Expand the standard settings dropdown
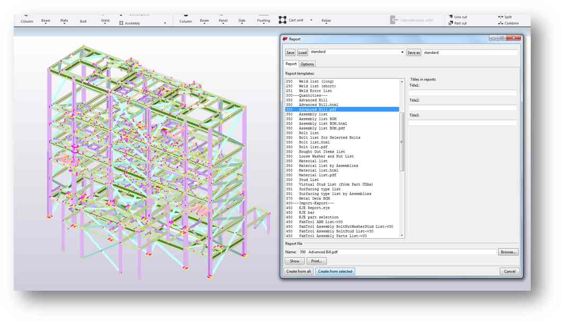This screenshot has height=322, width=562. [x=402, y=52]
